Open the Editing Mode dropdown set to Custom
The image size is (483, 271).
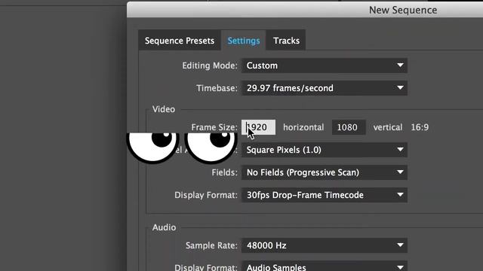point(325,65)
